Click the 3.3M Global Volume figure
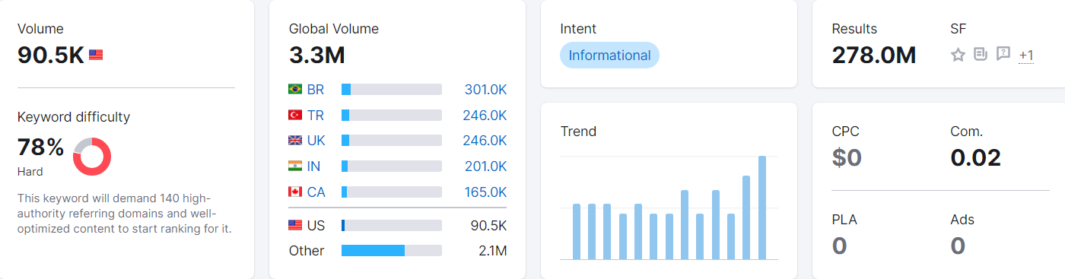 pyautogui.click(x=316, y=55)
